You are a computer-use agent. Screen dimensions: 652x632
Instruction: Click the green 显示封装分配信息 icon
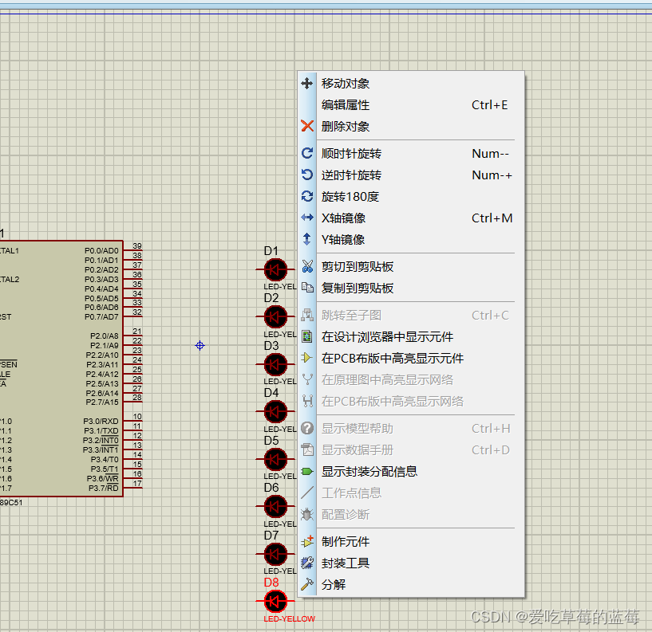(307, 471)
